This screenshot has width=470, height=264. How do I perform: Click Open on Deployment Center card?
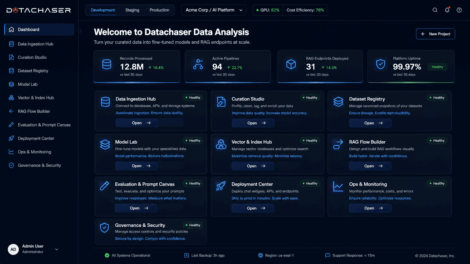(x=253, y=208)
